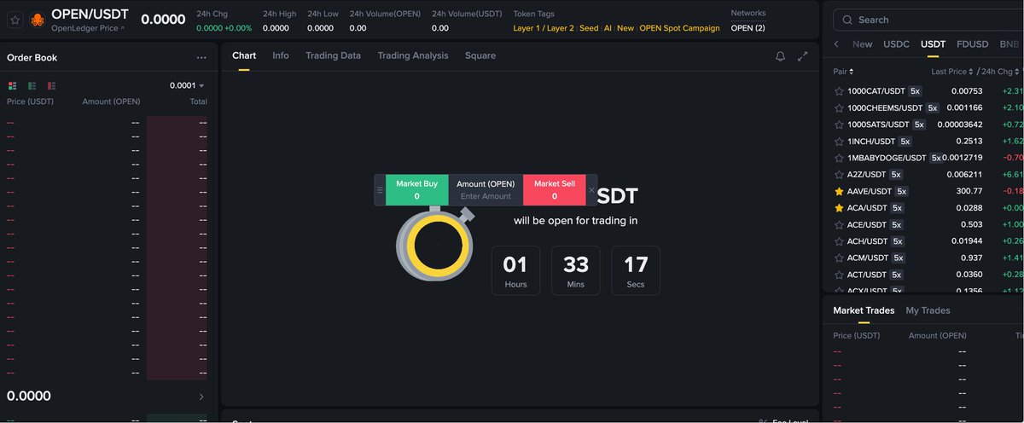Show both buy and sell orders view
The height and width of the screenshot is (423, 1024).
[13, 85]
